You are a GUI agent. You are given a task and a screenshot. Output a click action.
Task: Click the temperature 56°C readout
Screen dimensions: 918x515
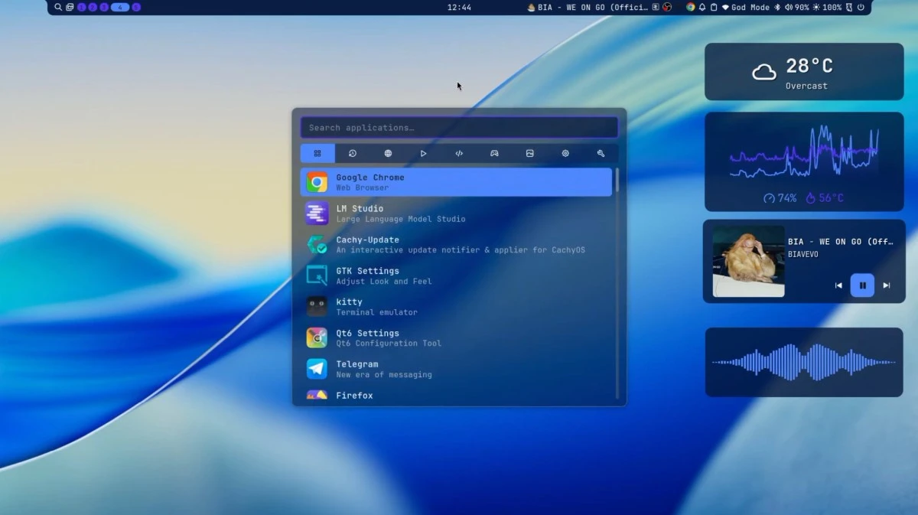(x=824, y=198)
